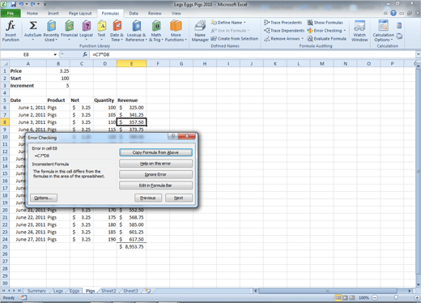Image resolution: width=421 pixels, height=303 pixels.
Task: Open the Math & Trig functions book
Action: point(156,31)
